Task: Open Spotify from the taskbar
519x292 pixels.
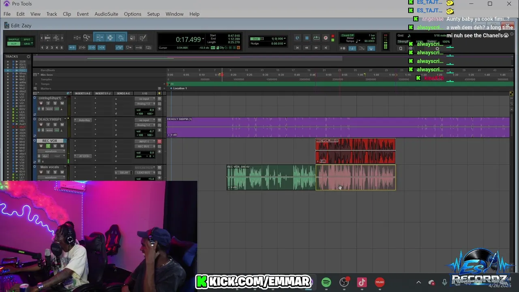Action: tap(326, 282)
